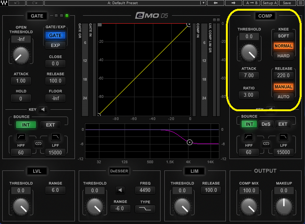
Task: Click the compressor HPF/LPF link icon
Action: tap(266, 144)
